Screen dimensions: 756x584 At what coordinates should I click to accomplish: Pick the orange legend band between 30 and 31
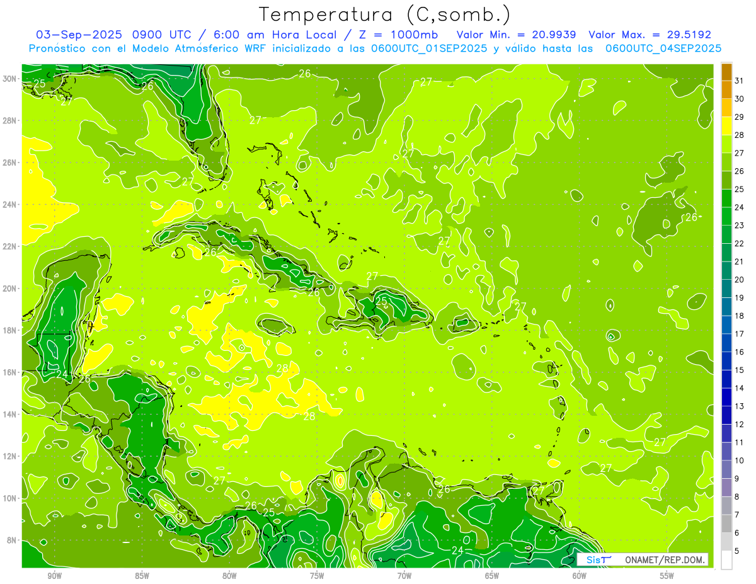(726, 90)
